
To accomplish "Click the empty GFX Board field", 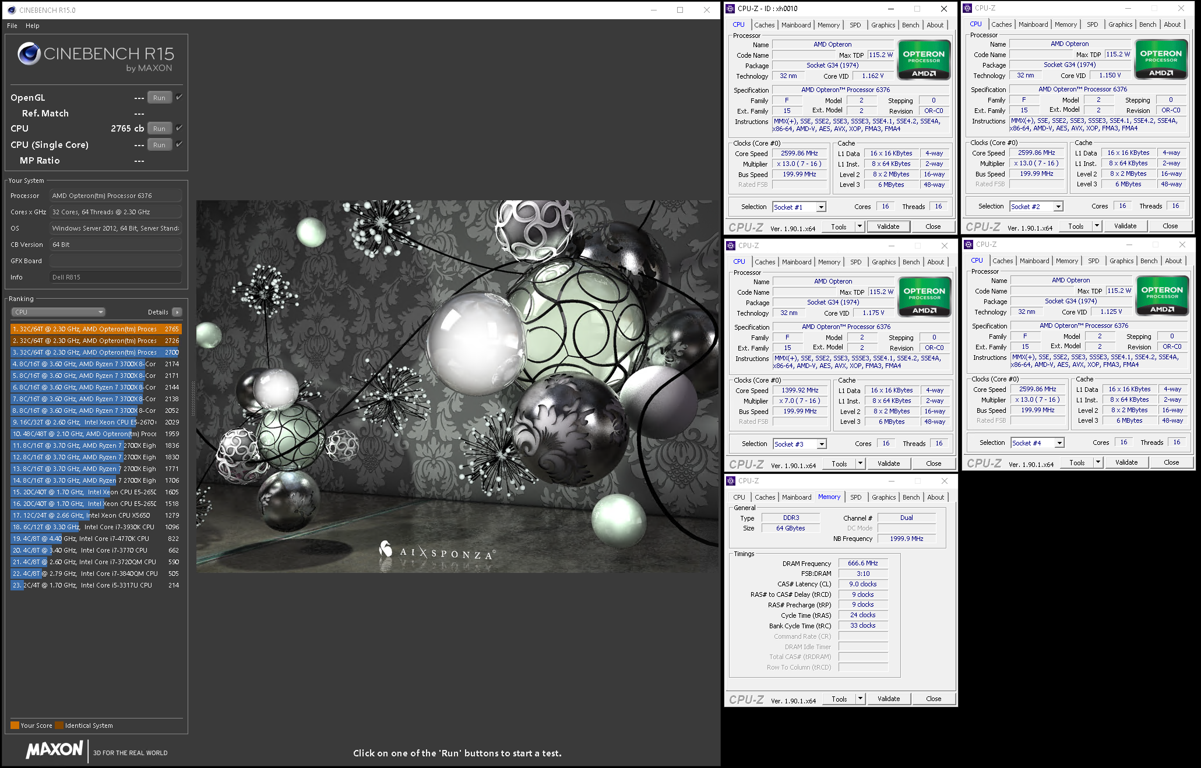I will pyautogui.click(x=115, y=261).
